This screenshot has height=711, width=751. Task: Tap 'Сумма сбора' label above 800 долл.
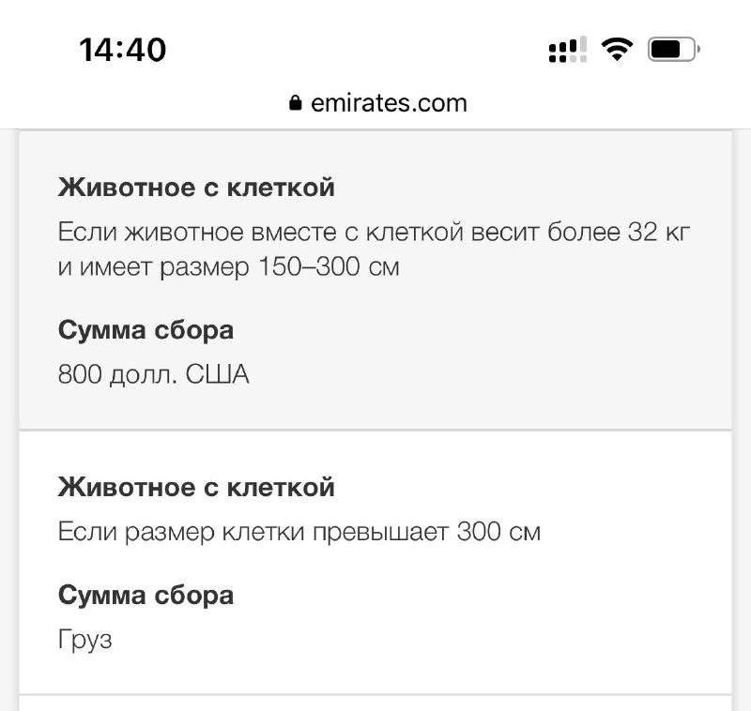pyautogui.click(x=146, y=330)
